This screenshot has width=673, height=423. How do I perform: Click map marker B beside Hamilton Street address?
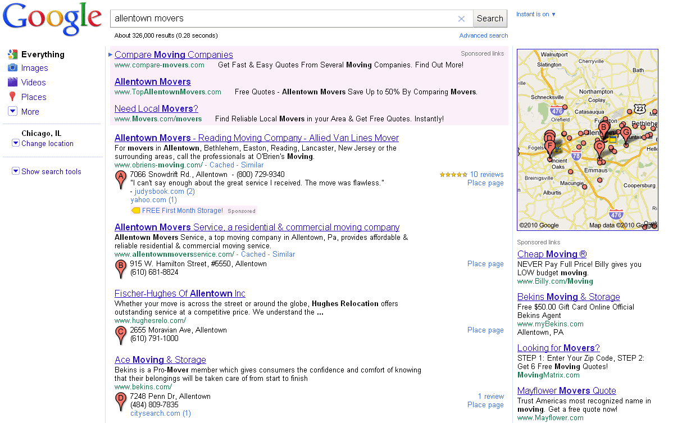click(120, 269)
